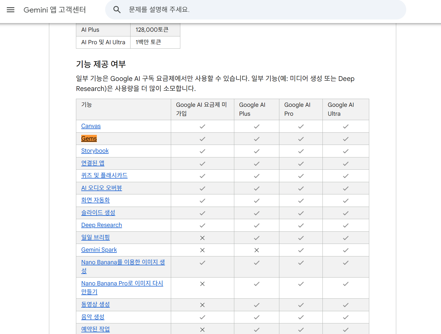Open the 화면 자동화 link
The image size is (441, 334).
95,200
